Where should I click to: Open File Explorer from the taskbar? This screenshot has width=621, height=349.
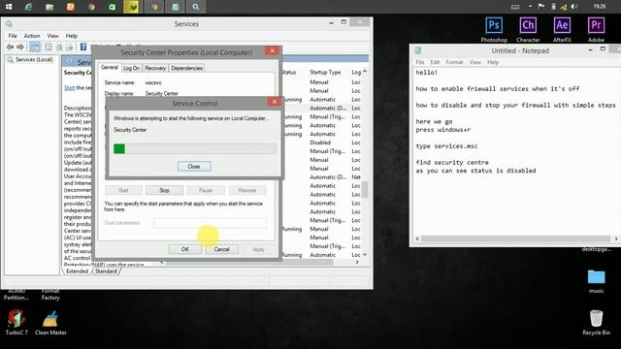(49, 7)
